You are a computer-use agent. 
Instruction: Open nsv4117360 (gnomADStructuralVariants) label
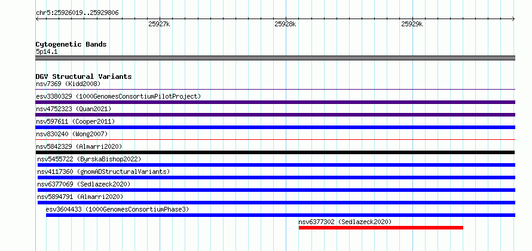[103, 172]
